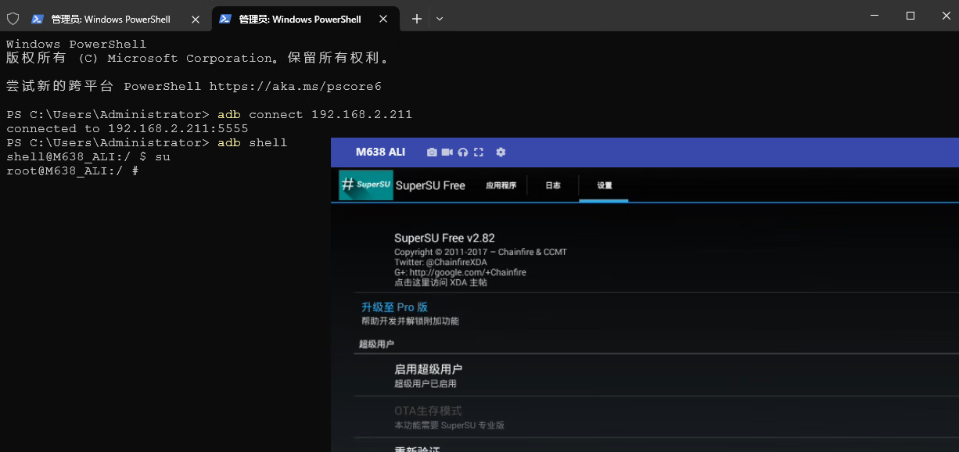Close the first PowerShell tab
Viewport: 959px width, 452px height.
[x=196, y=19]
